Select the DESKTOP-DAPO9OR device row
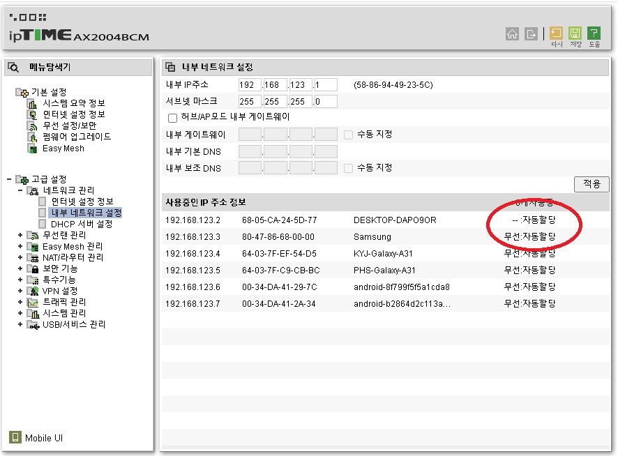This screenshot has height=456, width=618. [386, 220]
